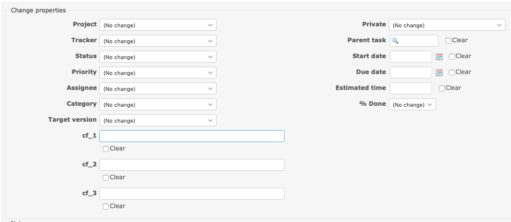Viewport: 511px width, 222px height.
Task: Check the Clear box for Parent task
Action: [x=448, y=41]
